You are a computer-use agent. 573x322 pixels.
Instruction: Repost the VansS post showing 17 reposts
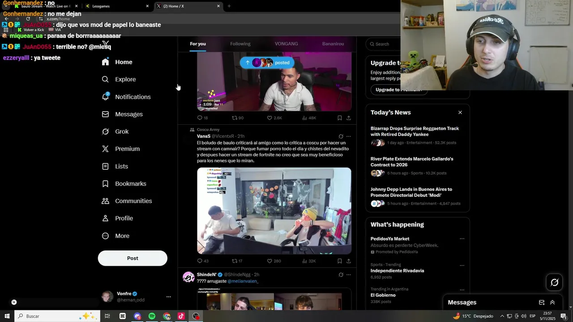coord(237,261)
